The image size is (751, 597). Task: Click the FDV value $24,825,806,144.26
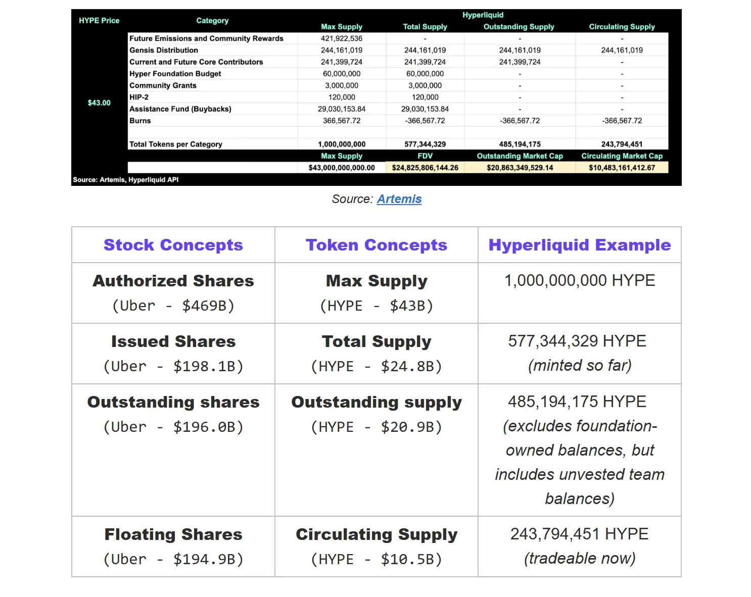(425, 168)
